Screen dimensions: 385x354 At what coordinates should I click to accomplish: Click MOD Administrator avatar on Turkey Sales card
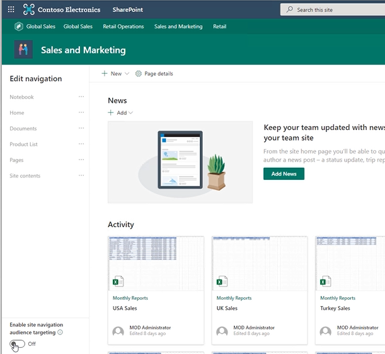pyautogui.click(x=326, y=331)
